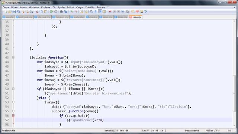Click the Copy icon in the toolbar

tap(41, 12)
